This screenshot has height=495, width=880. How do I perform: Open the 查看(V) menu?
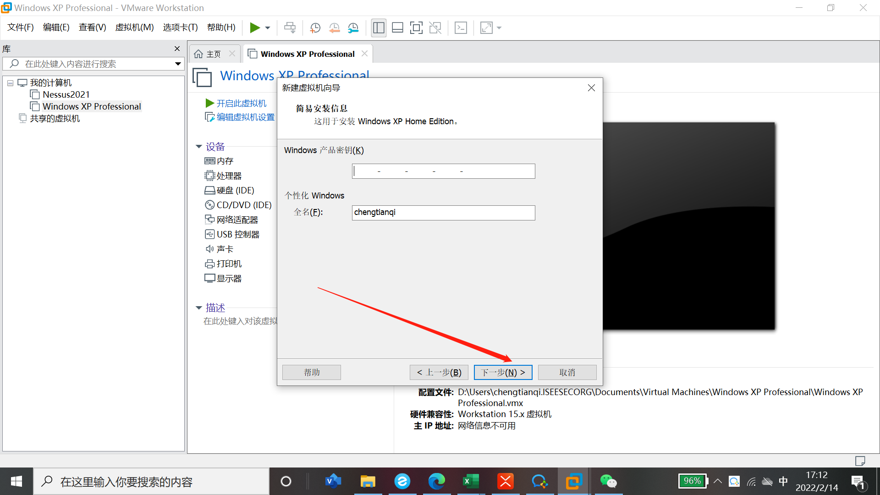(x=92, y=27)
